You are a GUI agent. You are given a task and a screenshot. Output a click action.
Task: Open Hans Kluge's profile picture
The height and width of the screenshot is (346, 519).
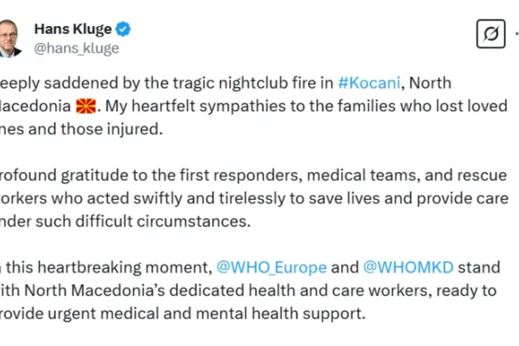(x=10, y=38)
